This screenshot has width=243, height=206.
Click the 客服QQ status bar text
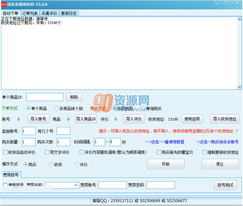tap(139, 201)
